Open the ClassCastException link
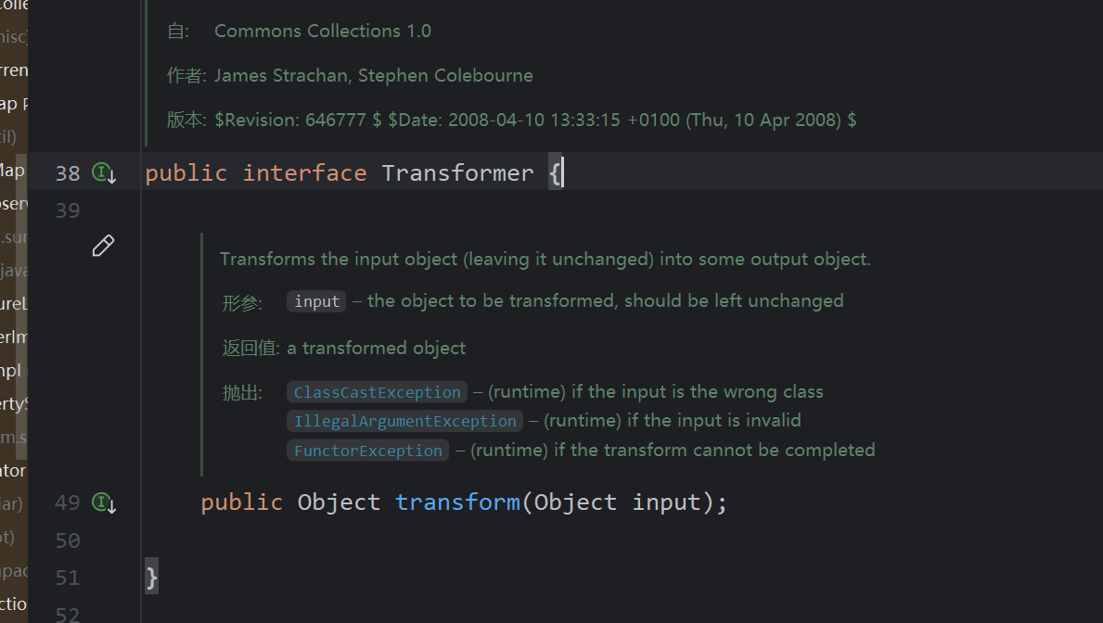Screen dimensions: 1103x623 (x=377, y=392)
